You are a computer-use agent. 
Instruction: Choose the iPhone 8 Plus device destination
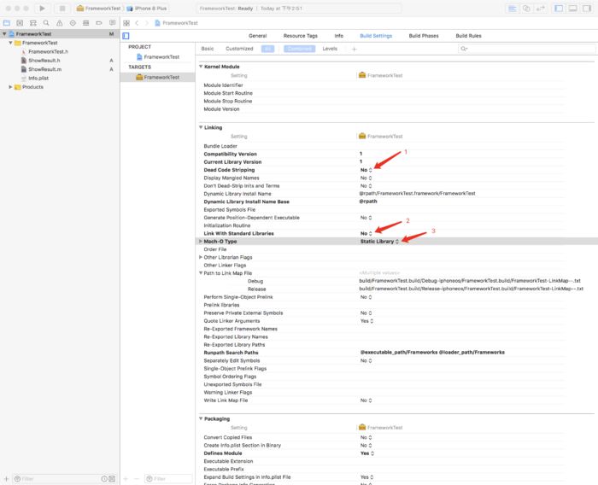(x=147, y=9)
